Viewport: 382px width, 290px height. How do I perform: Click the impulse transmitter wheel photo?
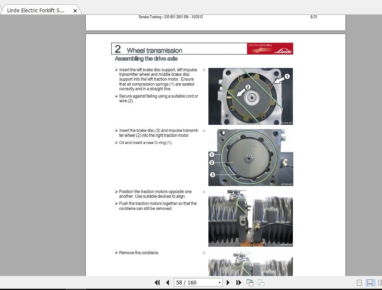tap(250, 158)
